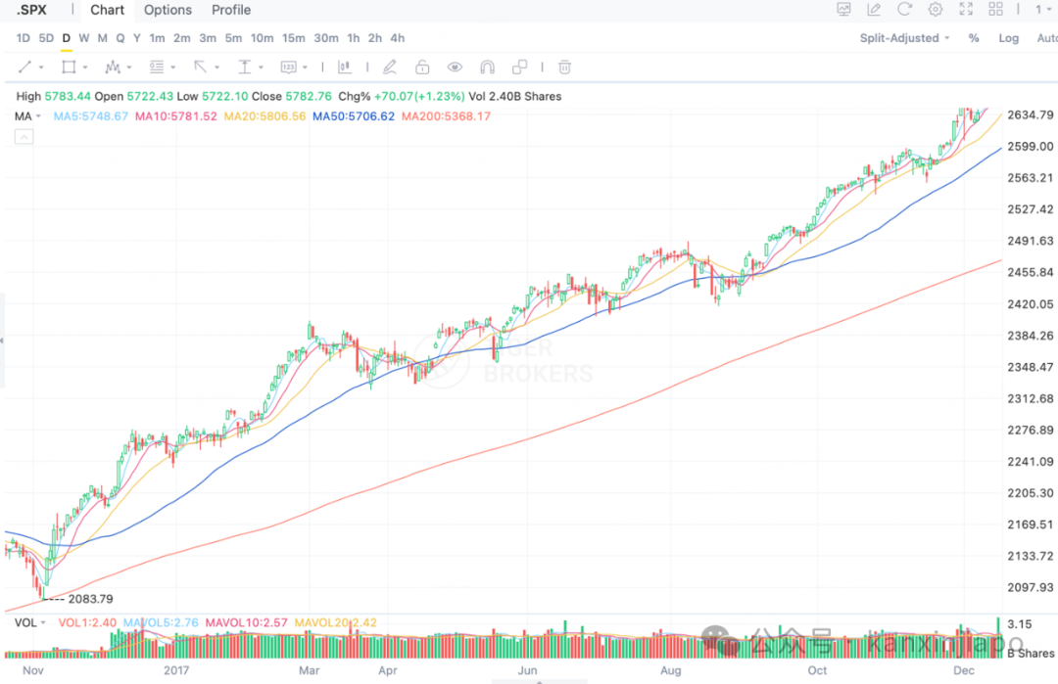Select the price label note tool

[289, 67]
